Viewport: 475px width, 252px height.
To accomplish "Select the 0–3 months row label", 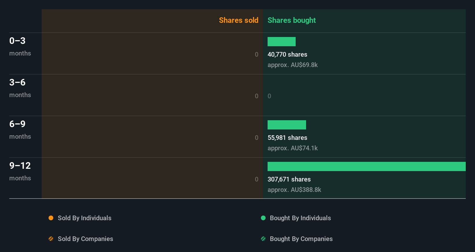I will (20, 47).
